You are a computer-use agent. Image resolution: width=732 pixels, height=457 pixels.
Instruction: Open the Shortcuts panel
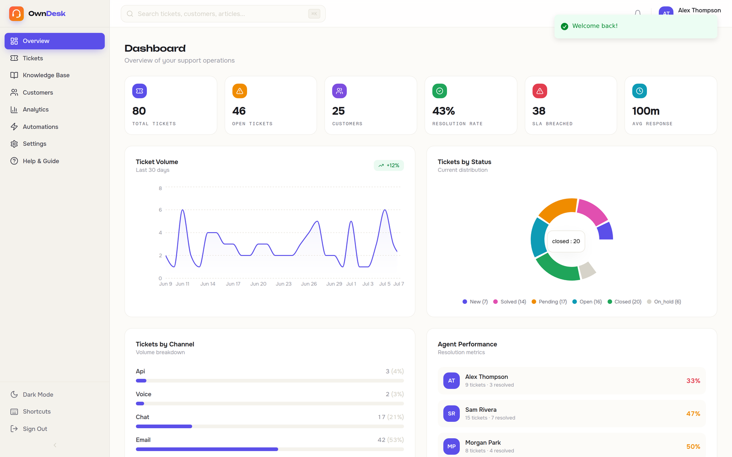(x=54, y=412)
